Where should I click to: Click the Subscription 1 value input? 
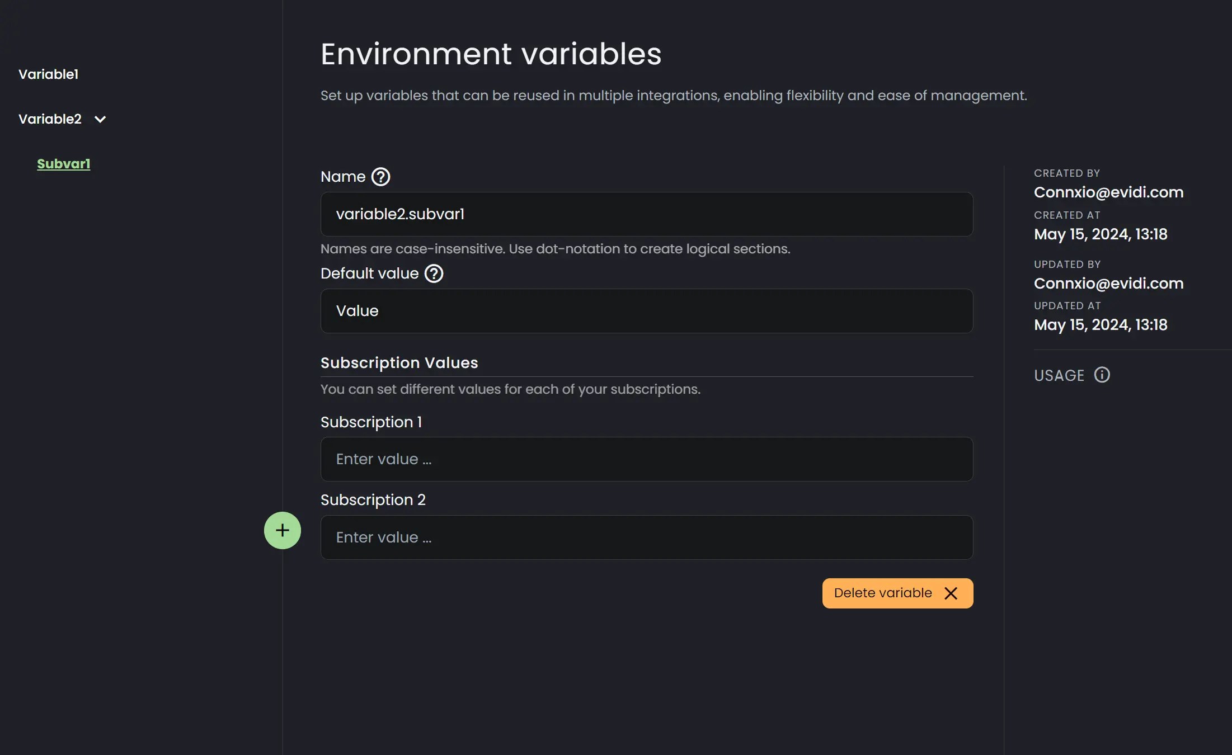(x=647, y=459)
